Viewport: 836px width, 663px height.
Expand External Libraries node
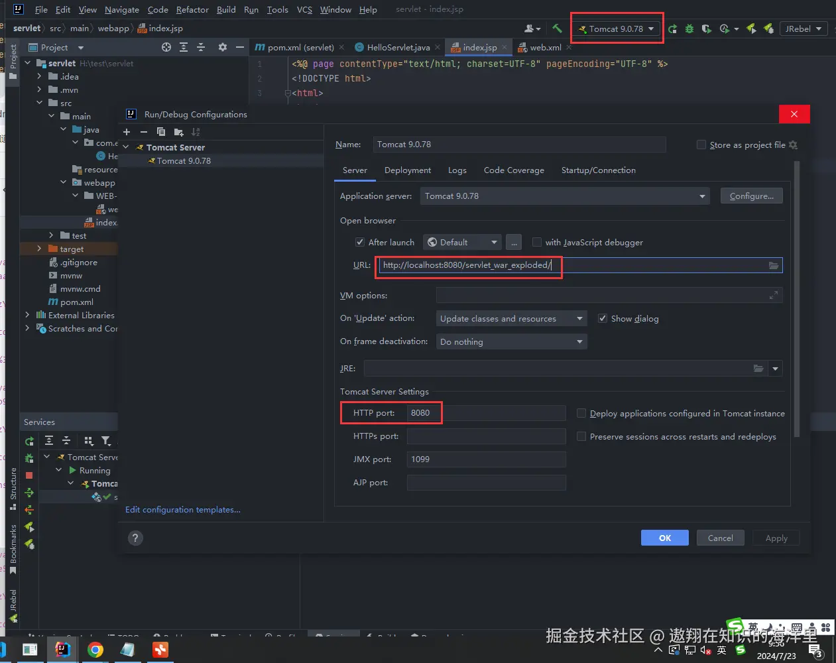[x=27, y=315]
